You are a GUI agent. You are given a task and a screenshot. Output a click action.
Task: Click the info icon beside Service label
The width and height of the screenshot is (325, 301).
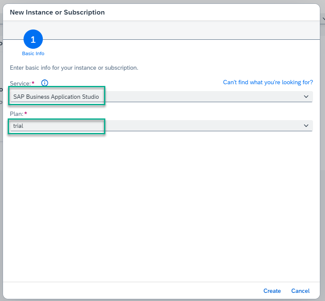tap(45, 83)
